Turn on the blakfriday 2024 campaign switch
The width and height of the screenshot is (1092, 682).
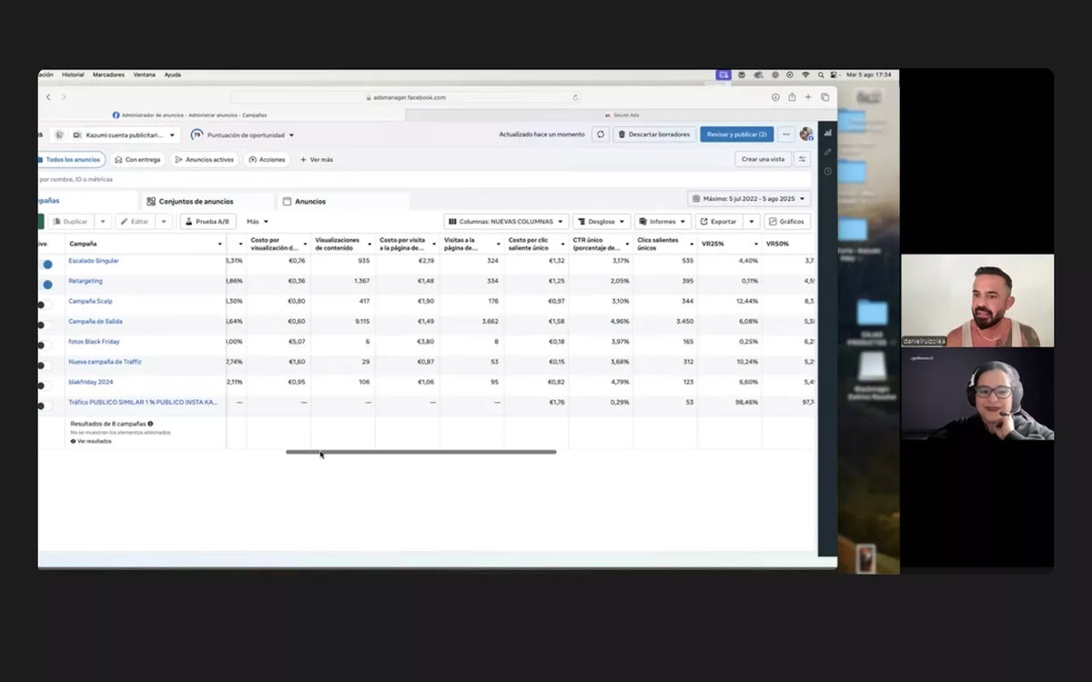click(x=45, y=385)
